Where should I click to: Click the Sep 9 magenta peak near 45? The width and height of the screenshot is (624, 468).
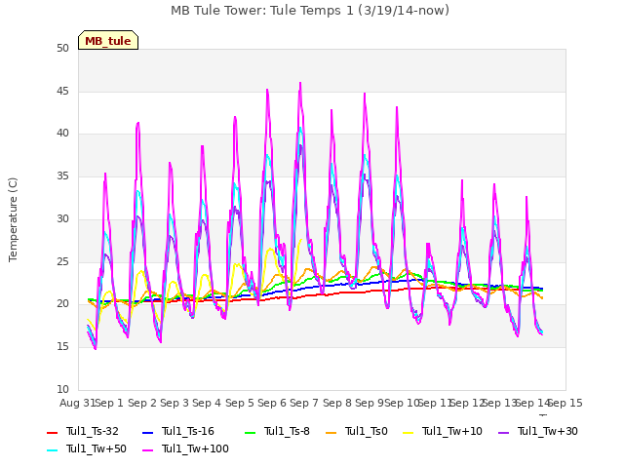tap(365, 94)
